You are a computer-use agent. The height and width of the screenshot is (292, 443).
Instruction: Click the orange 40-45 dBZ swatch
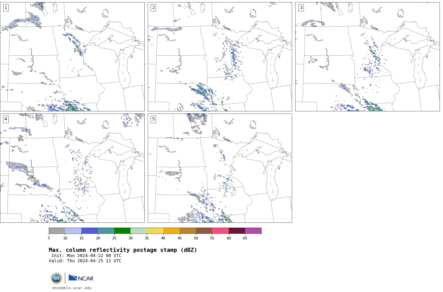point(171,231)
